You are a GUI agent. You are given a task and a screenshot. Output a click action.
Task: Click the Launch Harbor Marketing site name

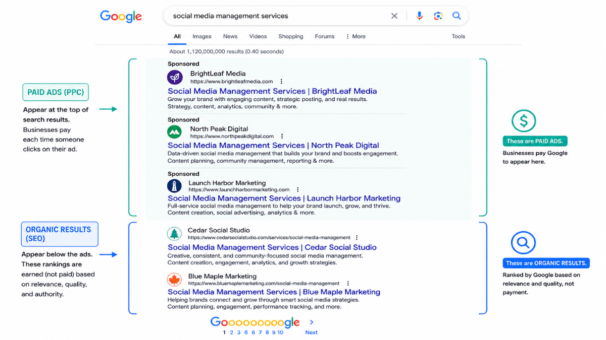tap(227, 183)
